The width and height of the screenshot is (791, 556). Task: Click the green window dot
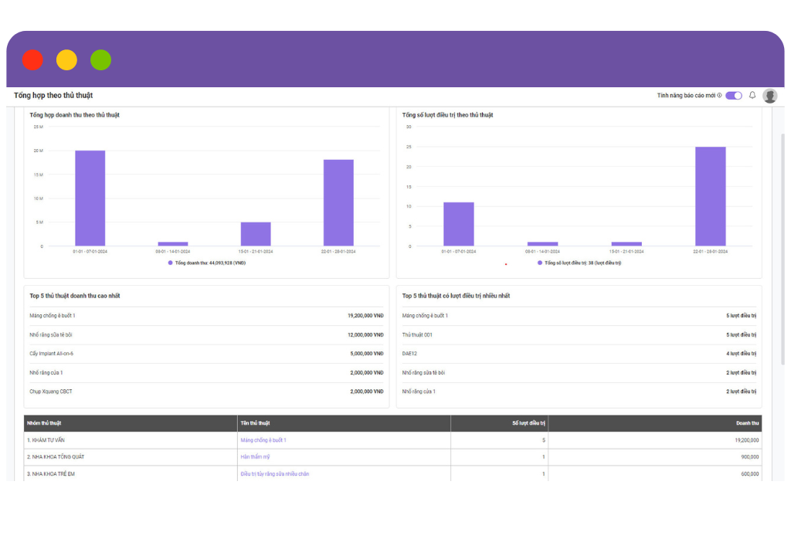[x=101, y=60]
